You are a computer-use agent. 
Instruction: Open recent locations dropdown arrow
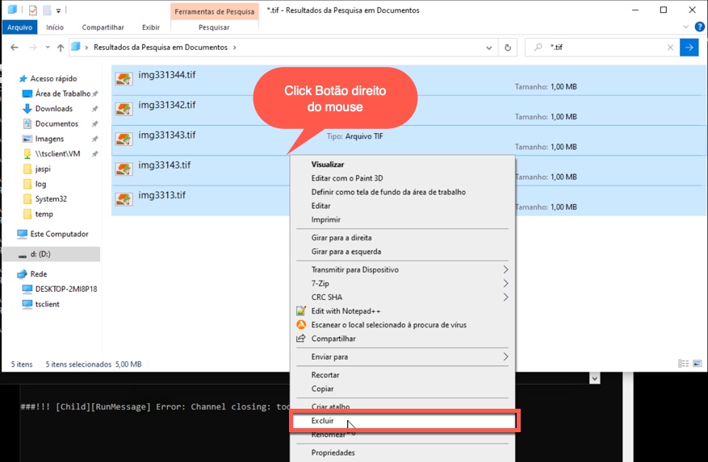pos(48,48)
